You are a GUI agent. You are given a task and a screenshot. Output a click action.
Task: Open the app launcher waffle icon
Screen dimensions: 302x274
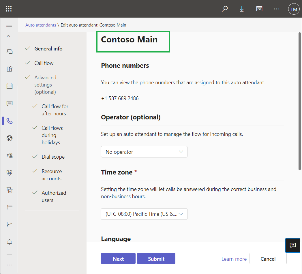[x=9, y=9]
